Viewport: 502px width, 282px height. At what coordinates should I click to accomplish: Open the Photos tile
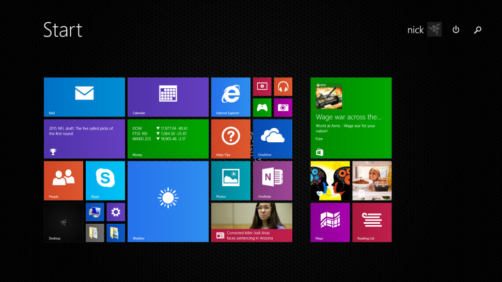click(x=231, y=180)
